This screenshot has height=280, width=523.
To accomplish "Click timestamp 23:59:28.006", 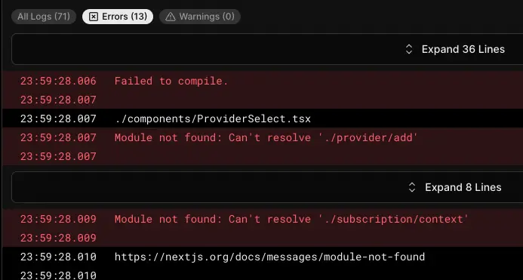I will click(x=58, y=81).
